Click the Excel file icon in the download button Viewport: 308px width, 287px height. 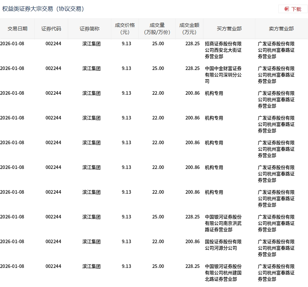[286, 9]
